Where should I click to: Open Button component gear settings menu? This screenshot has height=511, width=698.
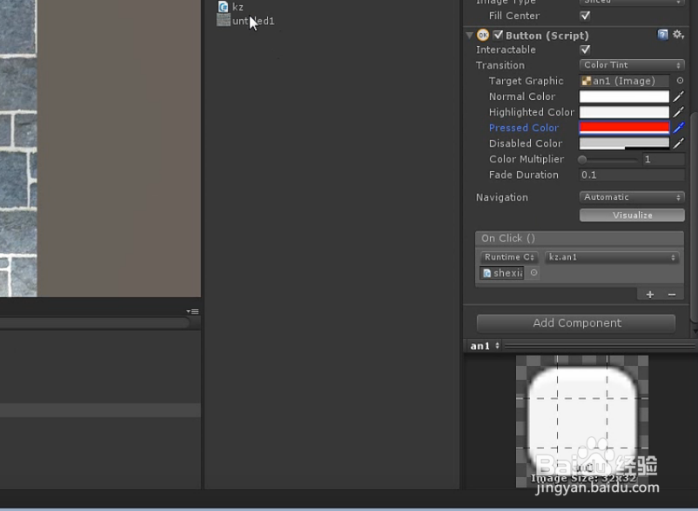[x=678, y=35]
